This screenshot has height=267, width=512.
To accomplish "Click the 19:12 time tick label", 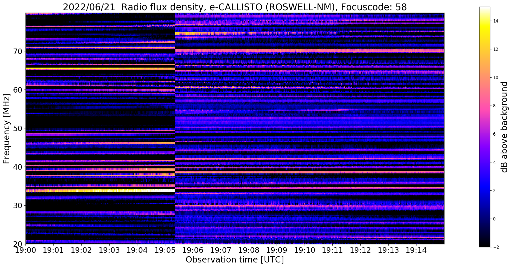I will (360, 250).
